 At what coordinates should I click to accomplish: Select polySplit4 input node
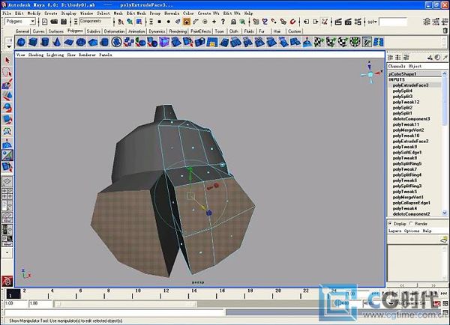tap(403, 91)
